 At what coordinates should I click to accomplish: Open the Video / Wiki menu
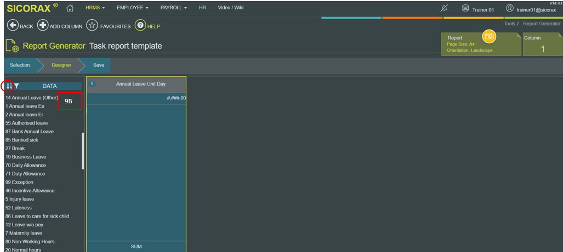(230, 8)
